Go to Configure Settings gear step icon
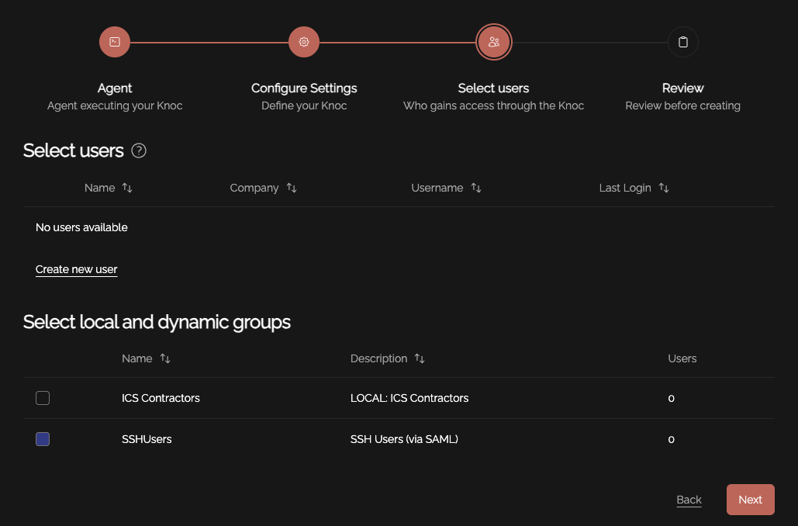 click(304, 42)
